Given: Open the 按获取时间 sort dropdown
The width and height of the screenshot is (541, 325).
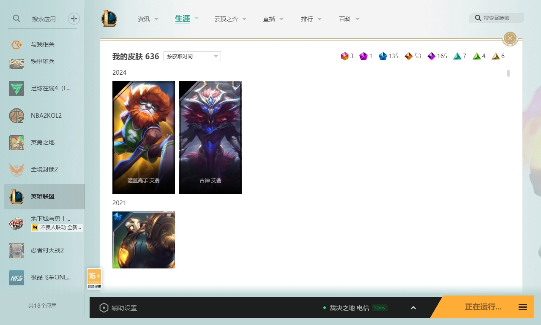Looking at the screenshot, I should pyautogui.click(x=192, y=56).
